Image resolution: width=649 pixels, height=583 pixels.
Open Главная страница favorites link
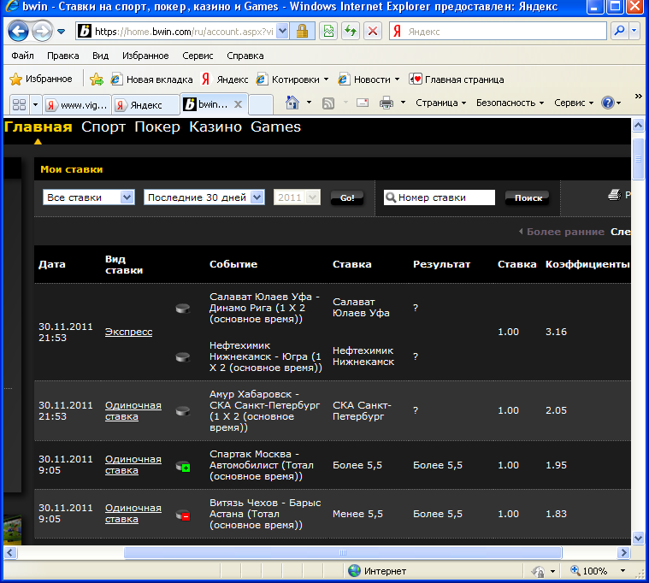(x=457, y=79)
